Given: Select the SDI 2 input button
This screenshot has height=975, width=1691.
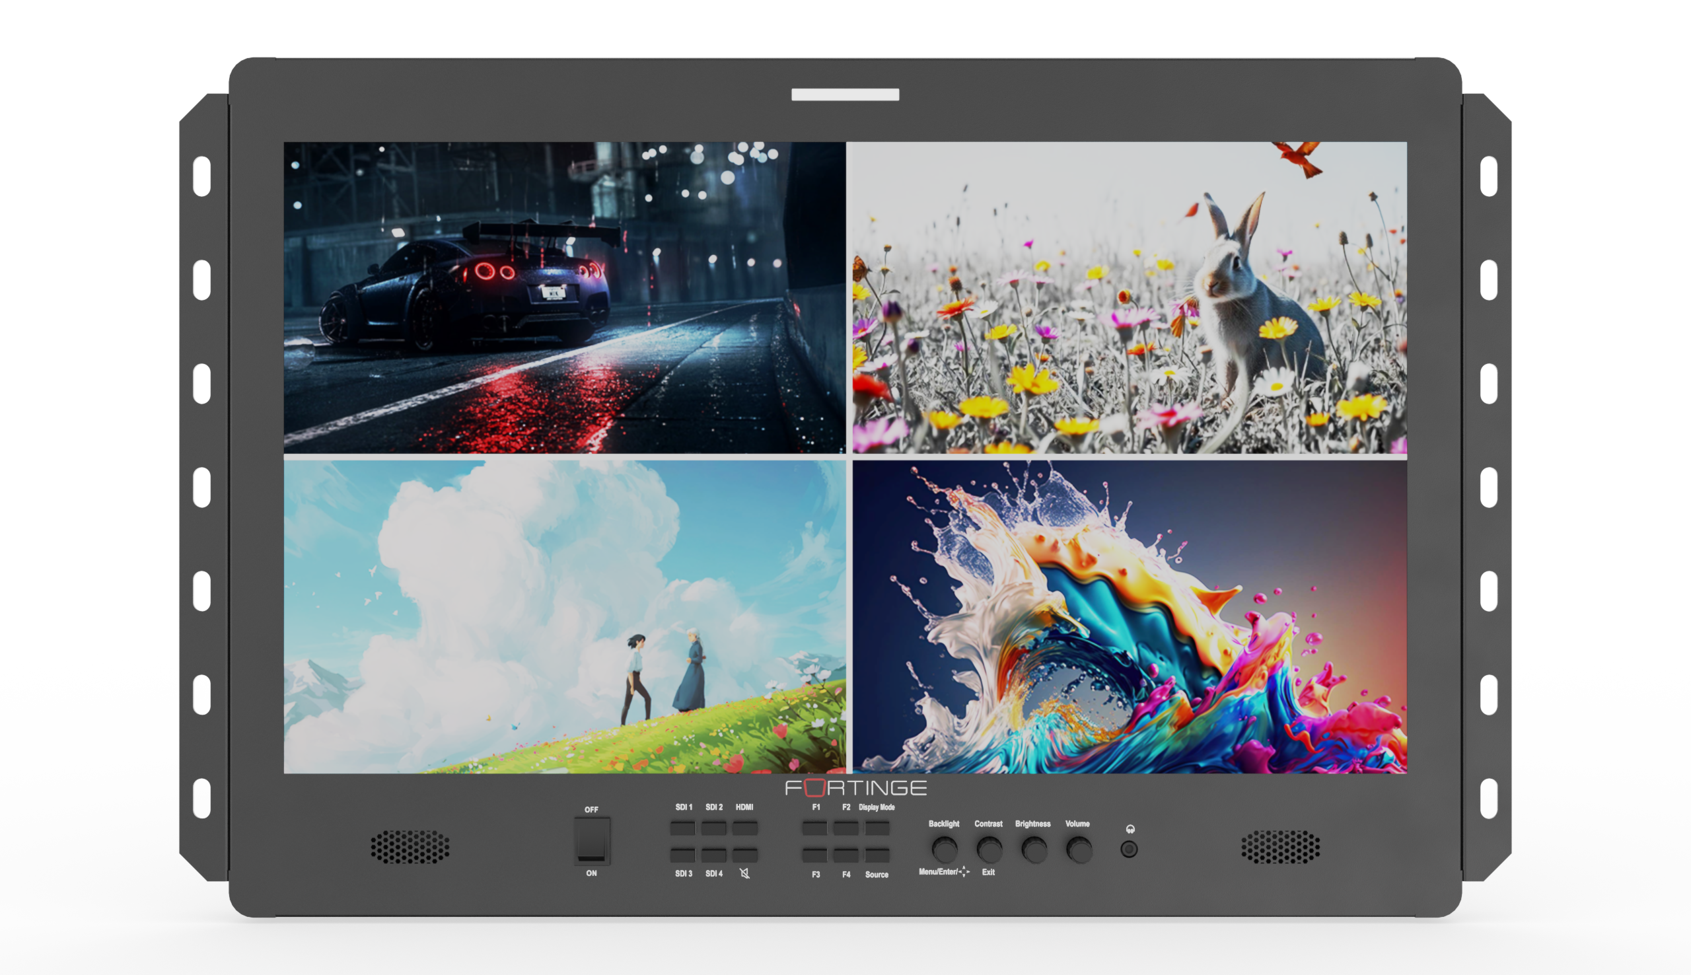Looking at the screenshot, I should pyautogui.click(x=713, y=828).
